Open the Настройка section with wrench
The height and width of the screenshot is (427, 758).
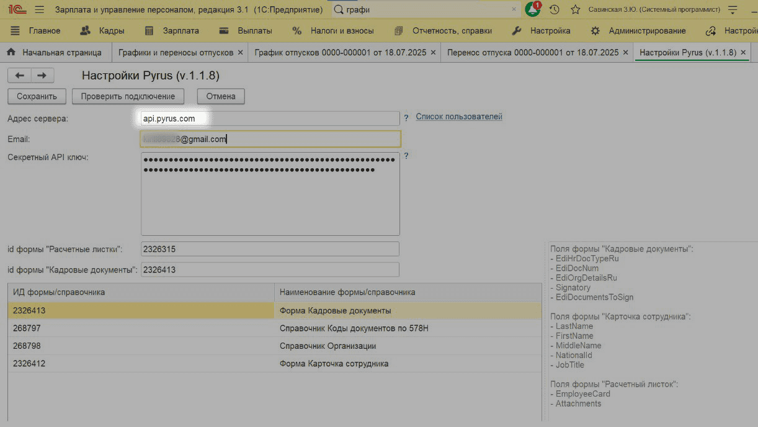point(542,30)
